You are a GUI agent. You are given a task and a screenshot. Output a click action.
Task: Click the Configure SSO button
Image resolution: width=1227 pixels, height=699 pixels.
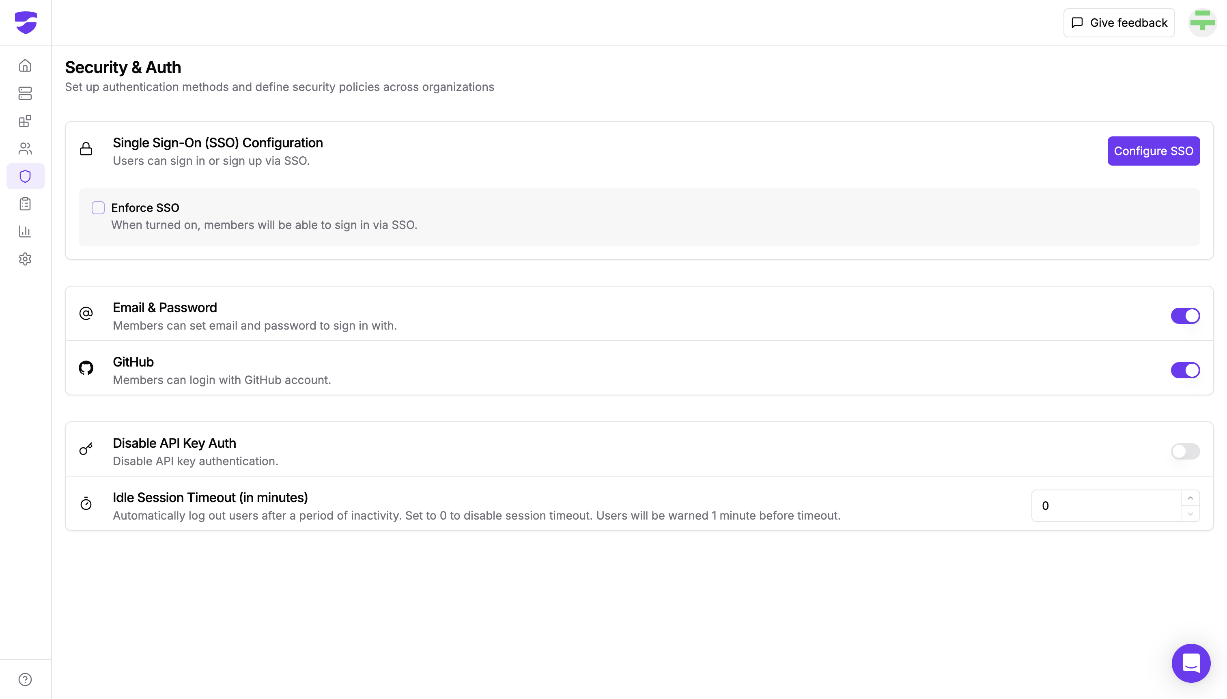coord(1153,151)
